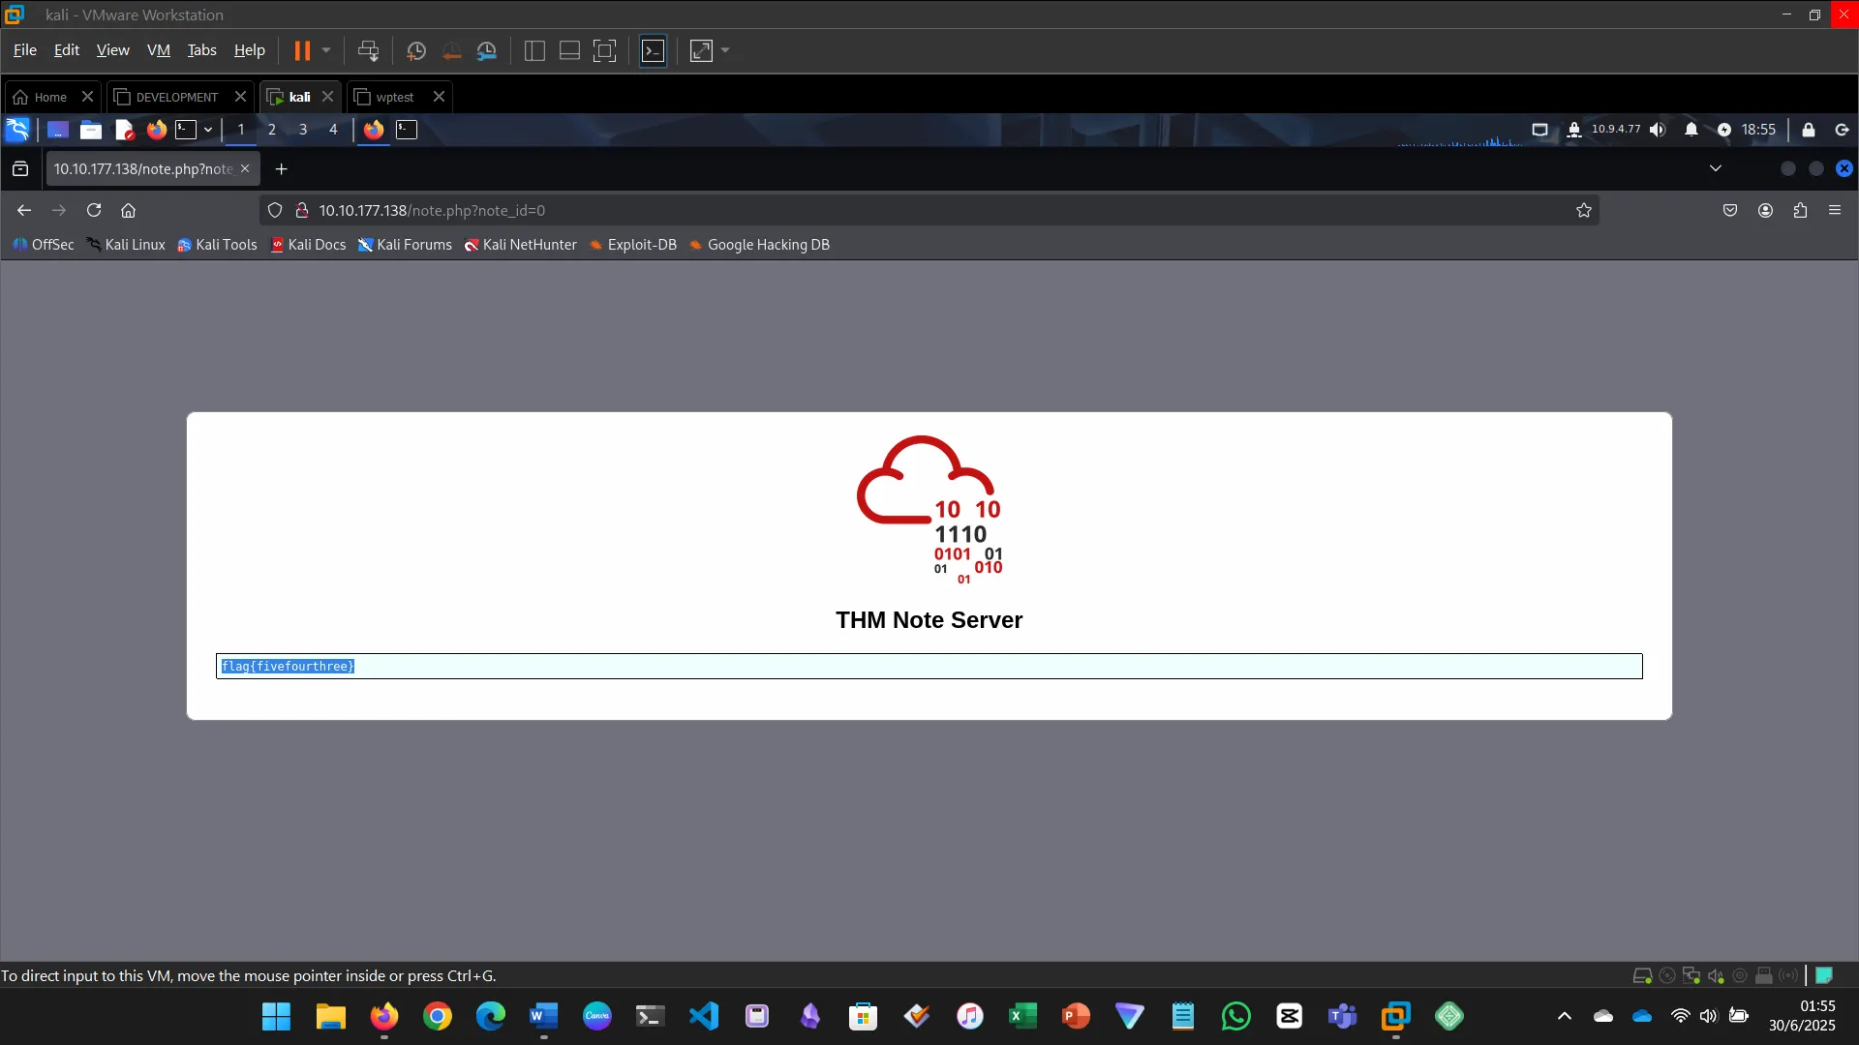
Task: Click the flag note text field
Action: coord(928,666)
